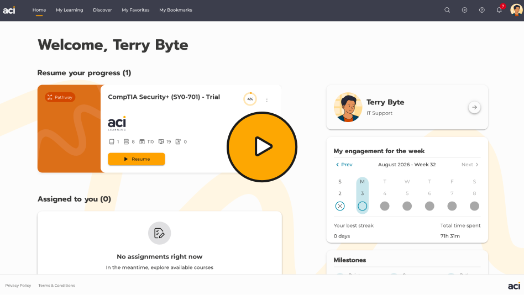Open the My Bookmarks tab
The image size is (524, 295).
pos(176,10)
